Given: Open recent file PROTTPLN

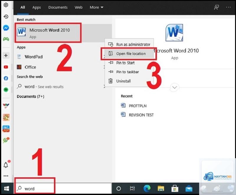Looking at the screenshot, I should coord(134,106).
